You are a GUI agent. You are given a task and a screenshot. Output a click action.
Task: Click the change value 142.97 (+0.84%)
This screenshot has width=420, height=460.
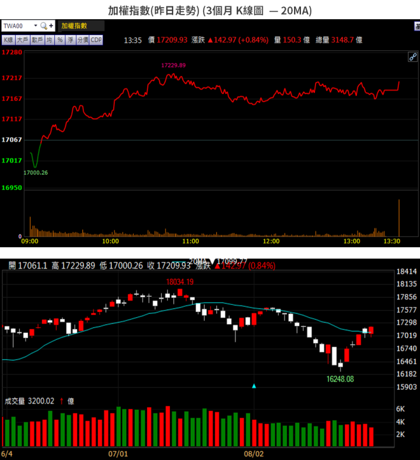click(x=238, y=40)
